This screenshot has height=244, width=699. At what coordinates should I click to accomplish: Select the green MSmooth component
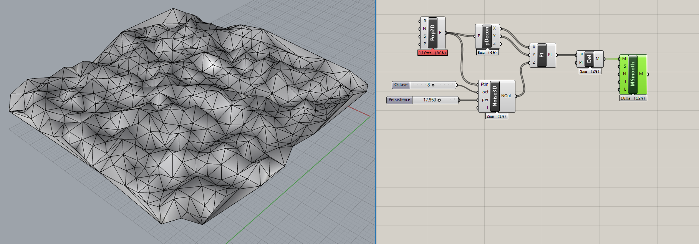(633, 74)
